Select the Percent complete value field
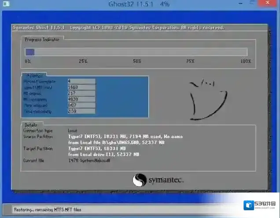The height and width of the screenshot is (218, 280). [x=81, y=81]
